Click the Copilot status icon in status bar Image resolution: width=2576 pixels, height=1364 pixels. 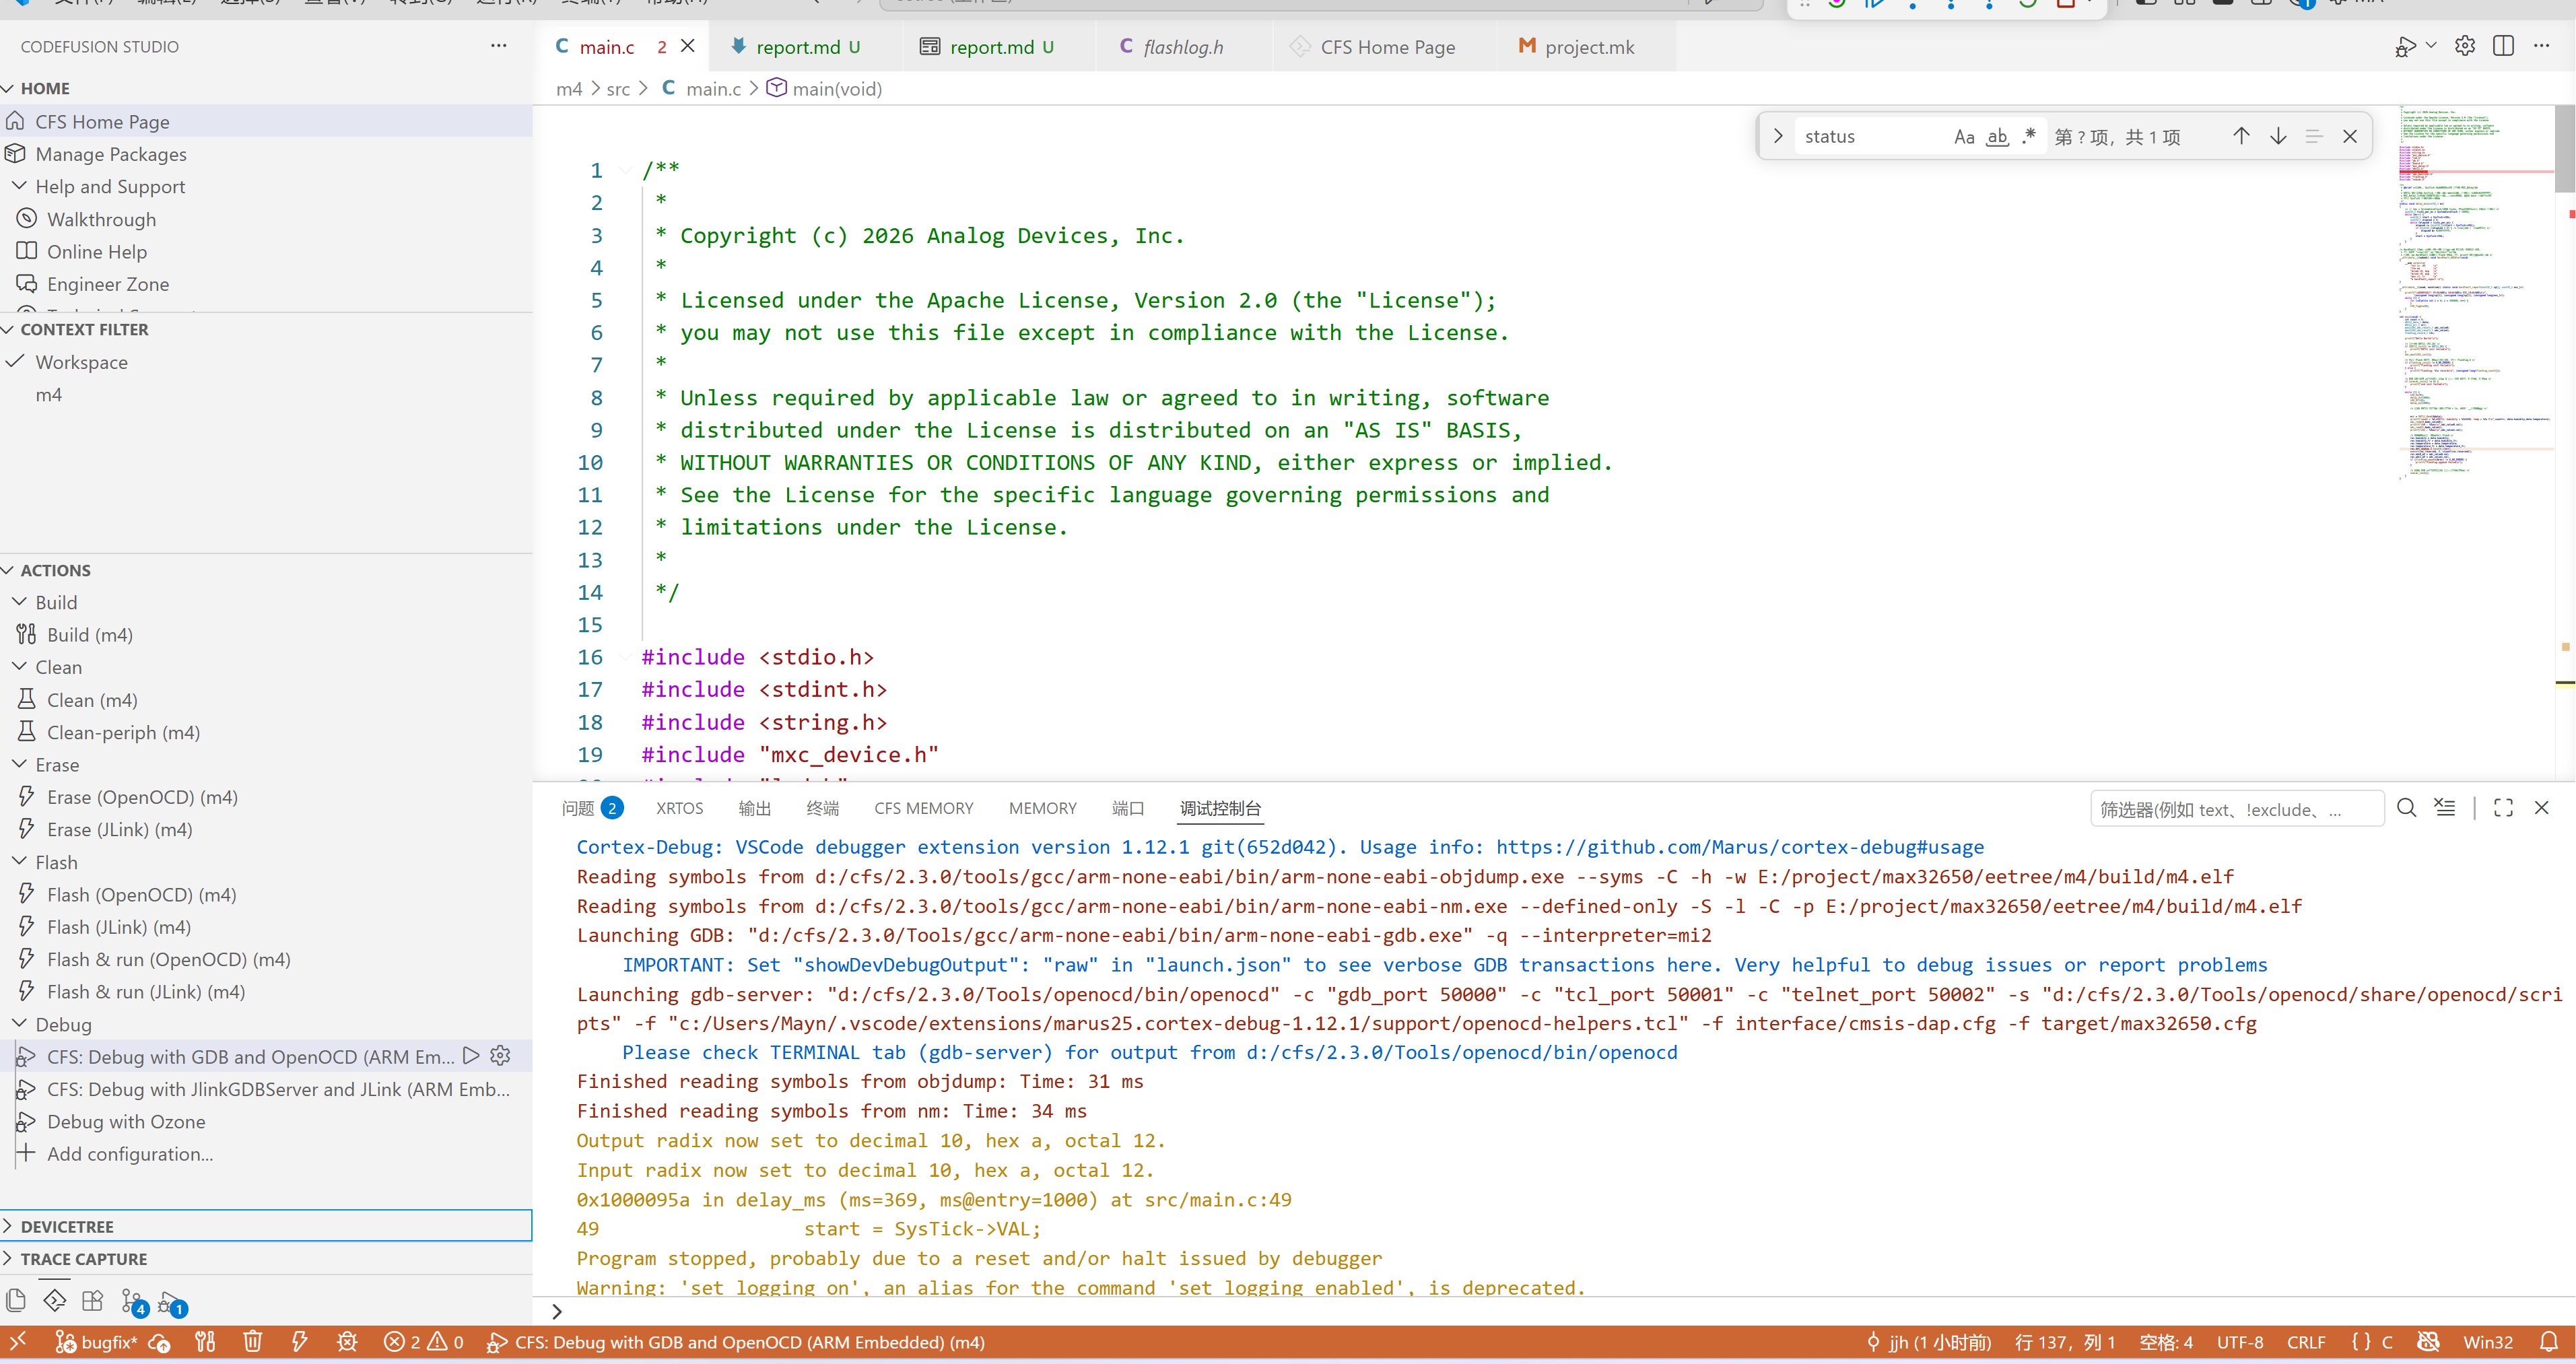(2428, 1342)
